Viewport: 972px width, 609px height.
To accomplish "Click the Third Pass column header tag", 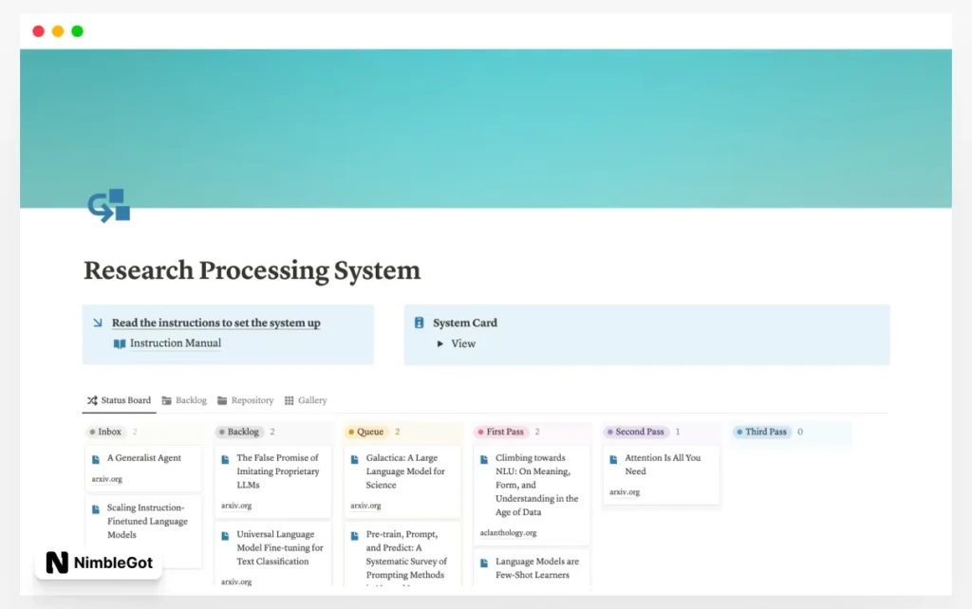I will point(761,432).
